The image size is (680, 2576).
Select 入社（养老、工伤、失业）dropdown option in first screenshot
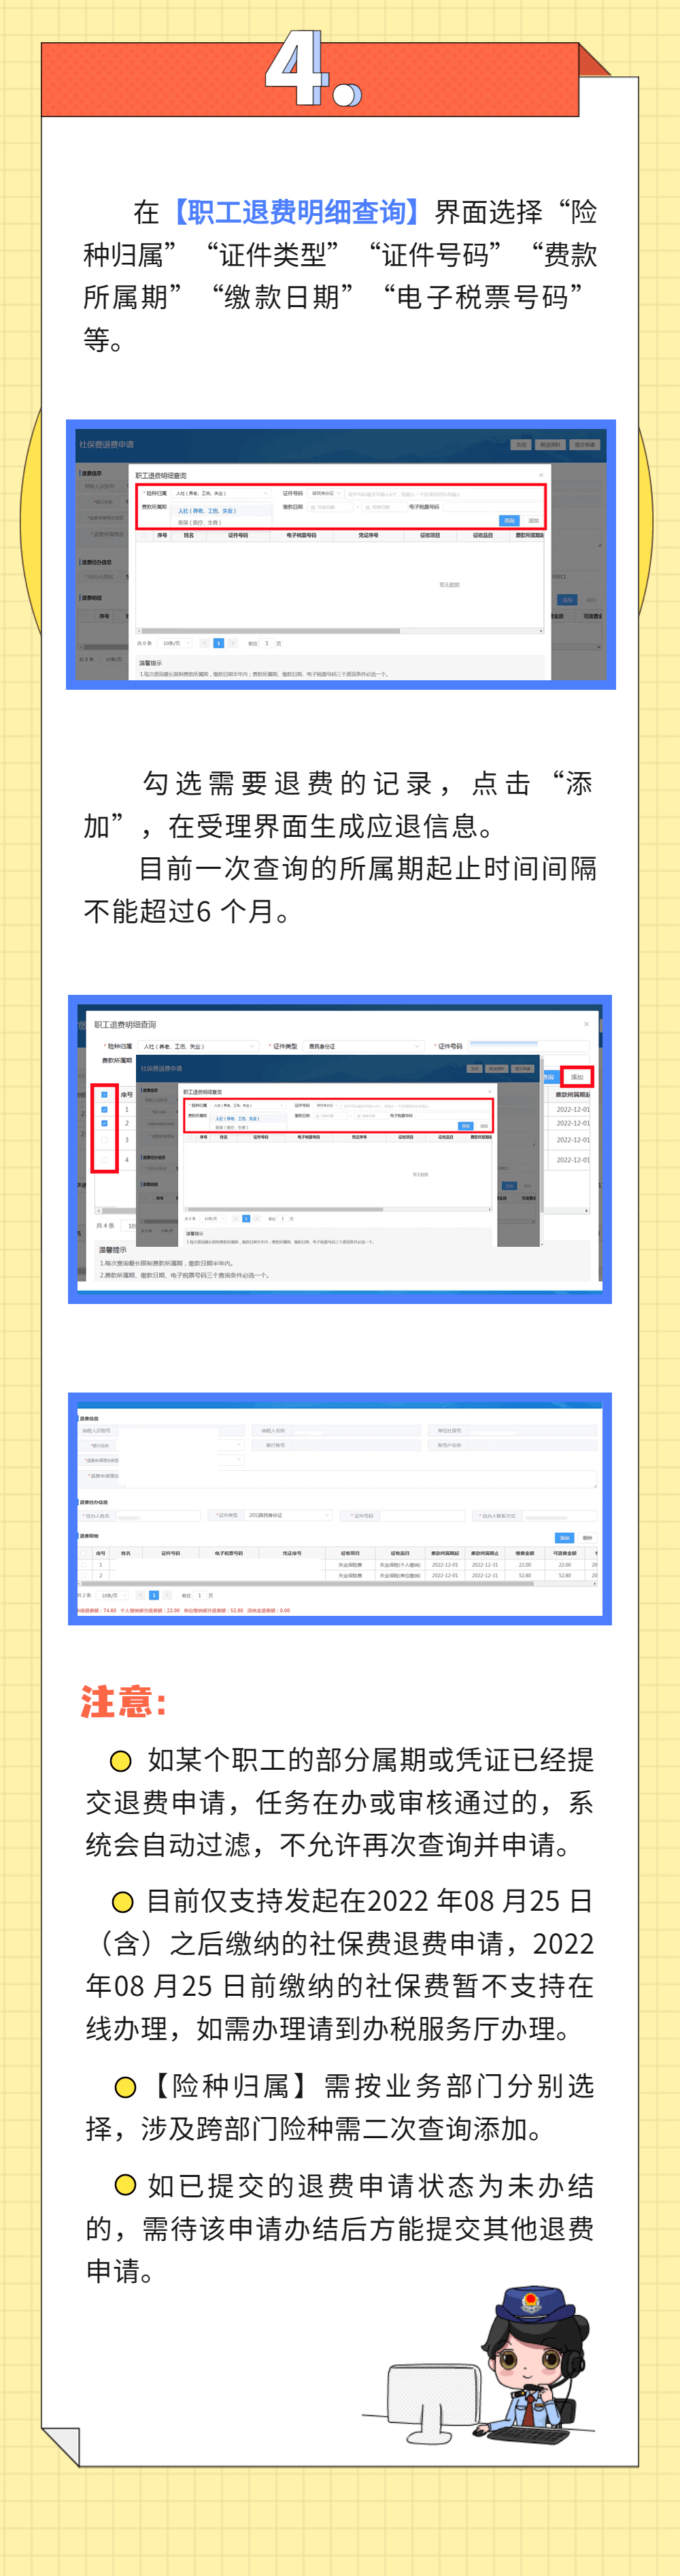[207, 510]
